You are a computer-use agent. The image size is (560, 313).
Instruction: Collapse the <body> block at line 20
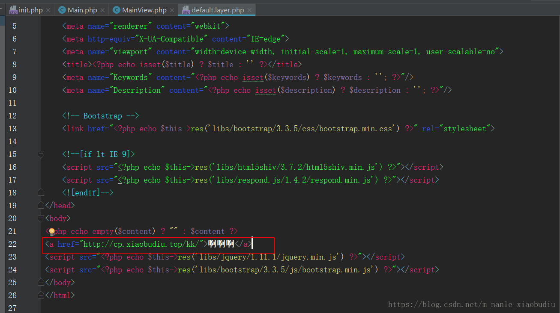click(x=41, y=218)
